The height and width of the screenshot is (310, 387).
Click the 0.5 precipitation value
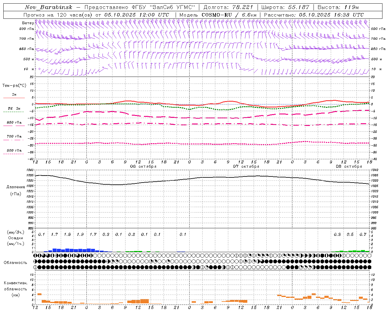tap(350, 234)
